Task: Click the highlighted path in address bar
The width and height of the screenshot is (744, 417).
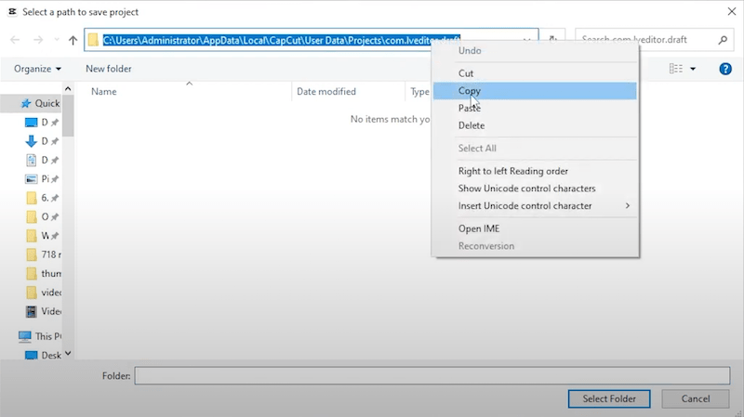Action: coord(282,40)
